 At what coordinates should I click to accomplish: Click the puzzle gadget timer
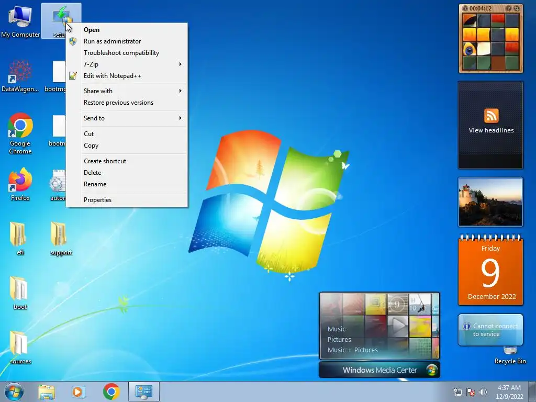(481, 8)
